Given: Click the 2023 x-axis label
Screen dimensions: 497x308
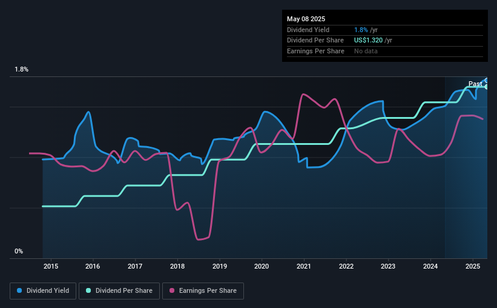Looking at the screenshot, I should [x=388, y=266].
